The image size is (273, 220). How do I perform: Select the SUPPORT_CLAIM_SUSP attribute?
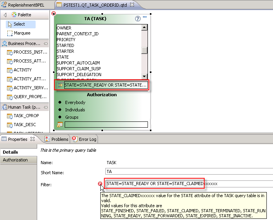79,69
